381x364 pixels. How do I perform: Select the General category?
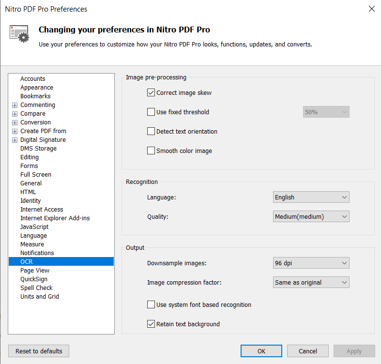[x=31, y=183]
